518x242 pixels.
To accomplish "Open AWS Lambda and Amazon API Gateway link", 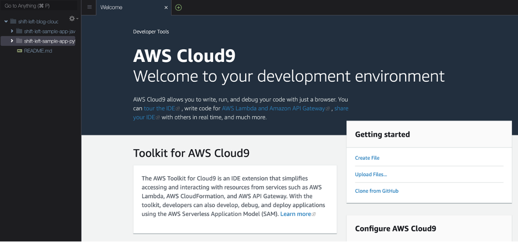I will coord(273,108).
